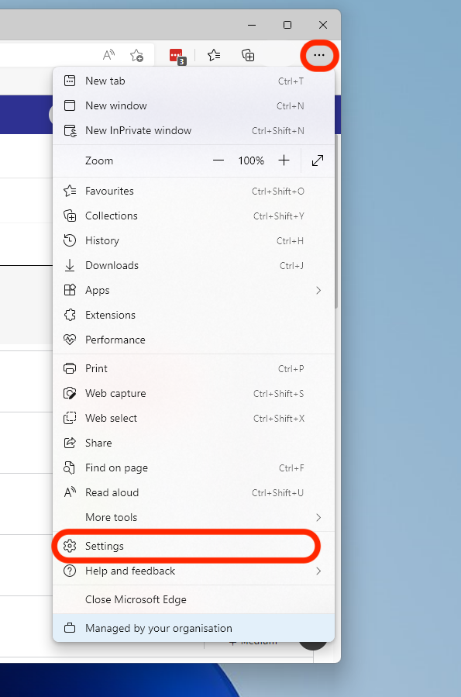Choose Share in the menu
The image size is (461, 697).
[194, 443]
